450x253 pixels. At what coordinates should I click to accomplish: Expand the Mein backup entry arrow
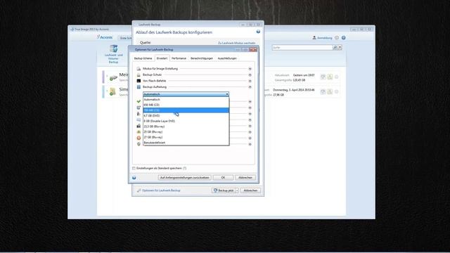pyautogui.click(x=107, y=77)
